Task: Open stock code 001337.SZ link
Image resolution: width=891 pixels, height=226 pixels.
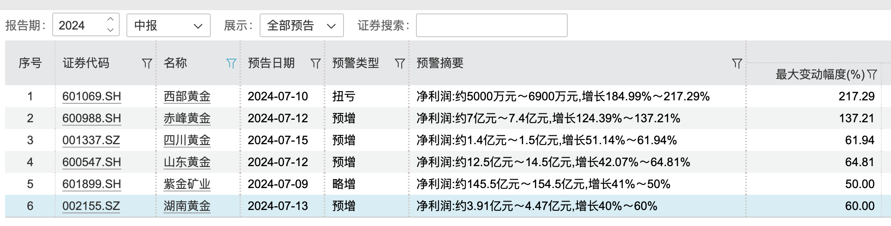Action: click(x=91, y=140)
